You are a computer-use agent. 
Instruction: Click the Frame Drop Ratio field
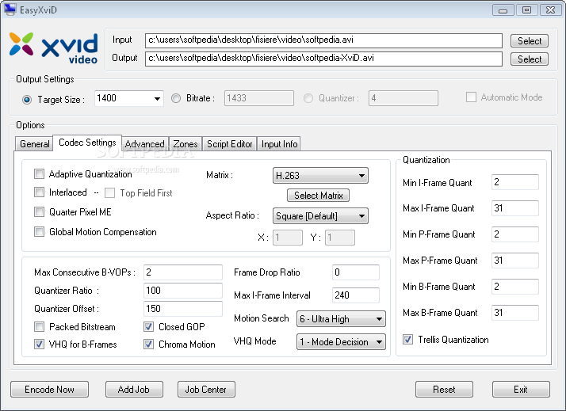(356, 272)
